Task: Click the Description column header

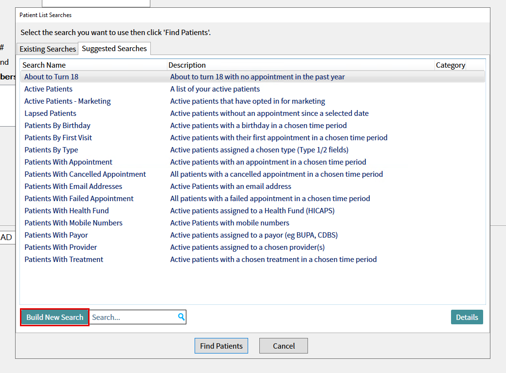Action: pos(301,65)
